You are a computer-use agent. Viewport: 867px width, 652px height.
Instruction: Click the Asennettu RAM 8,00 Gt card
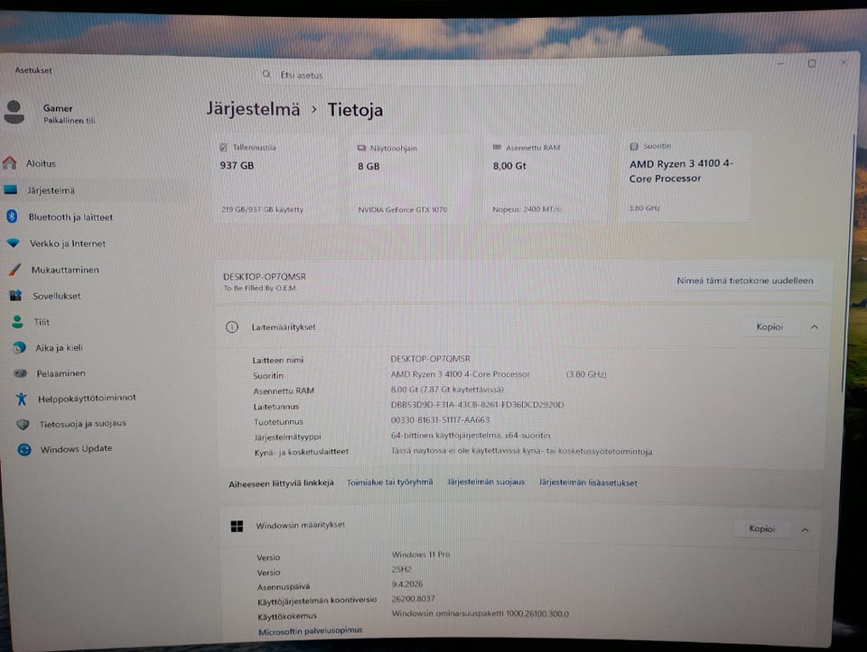[547, 178]
